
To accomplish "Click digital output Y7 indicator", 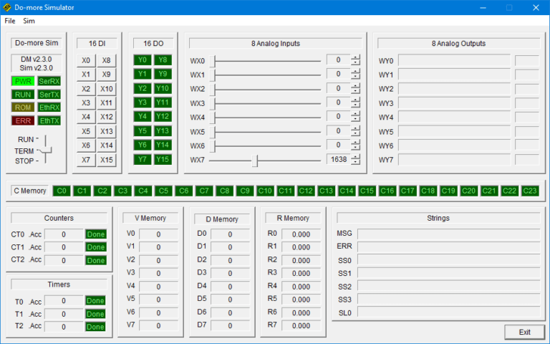I will click(x=143, y=159).
